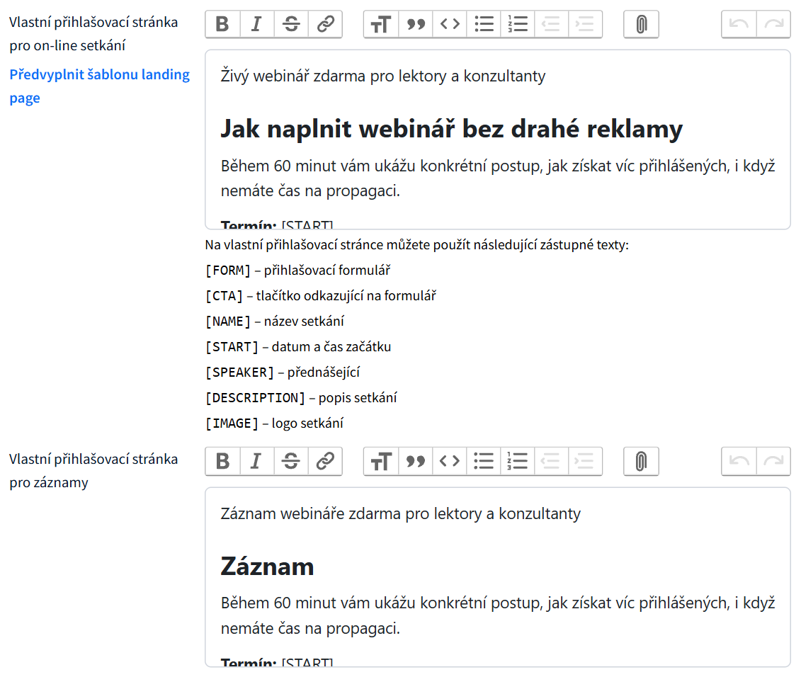Image resolution: width=801 pixels, height=677 pixels.
Task: Insert code block in the on-line setkání editor
Action: tap(450, 24)
